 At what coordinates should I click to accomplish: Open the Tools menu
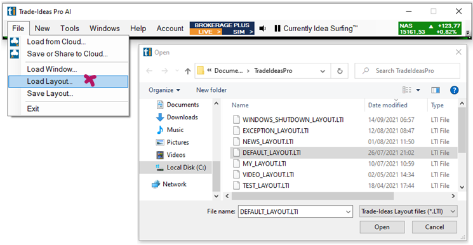[70, 29]
